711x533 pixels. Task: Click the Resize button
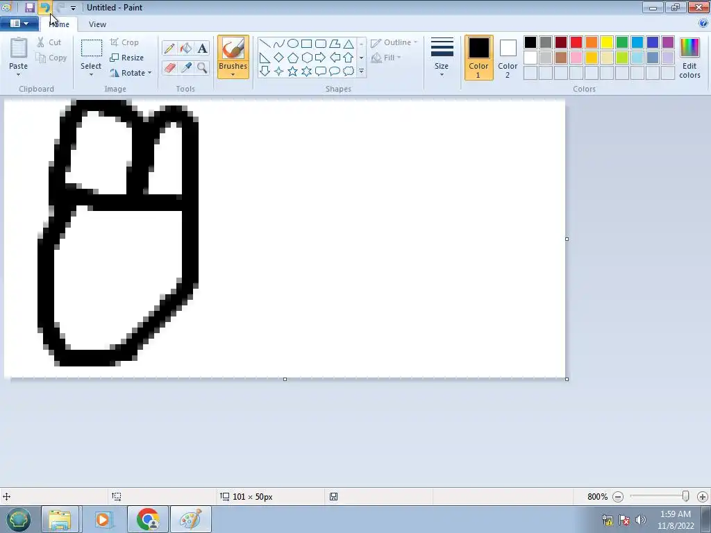(x=127, y=58)
